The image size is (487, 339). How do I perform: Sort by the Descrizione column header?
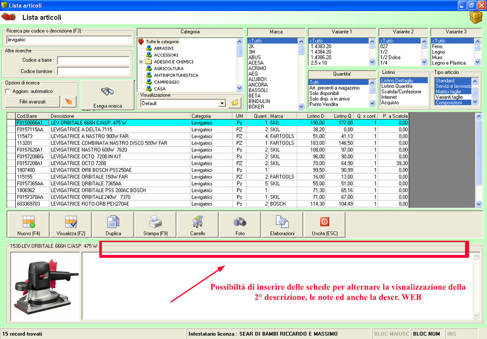pos(119,116)
